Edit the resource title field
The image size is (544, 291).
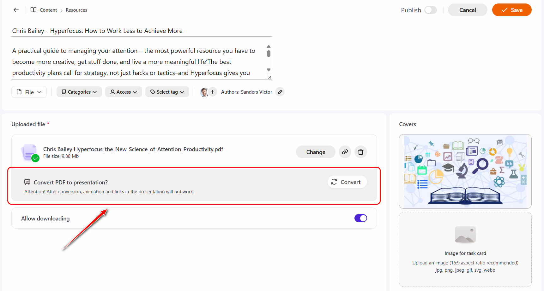click(142, 31)
